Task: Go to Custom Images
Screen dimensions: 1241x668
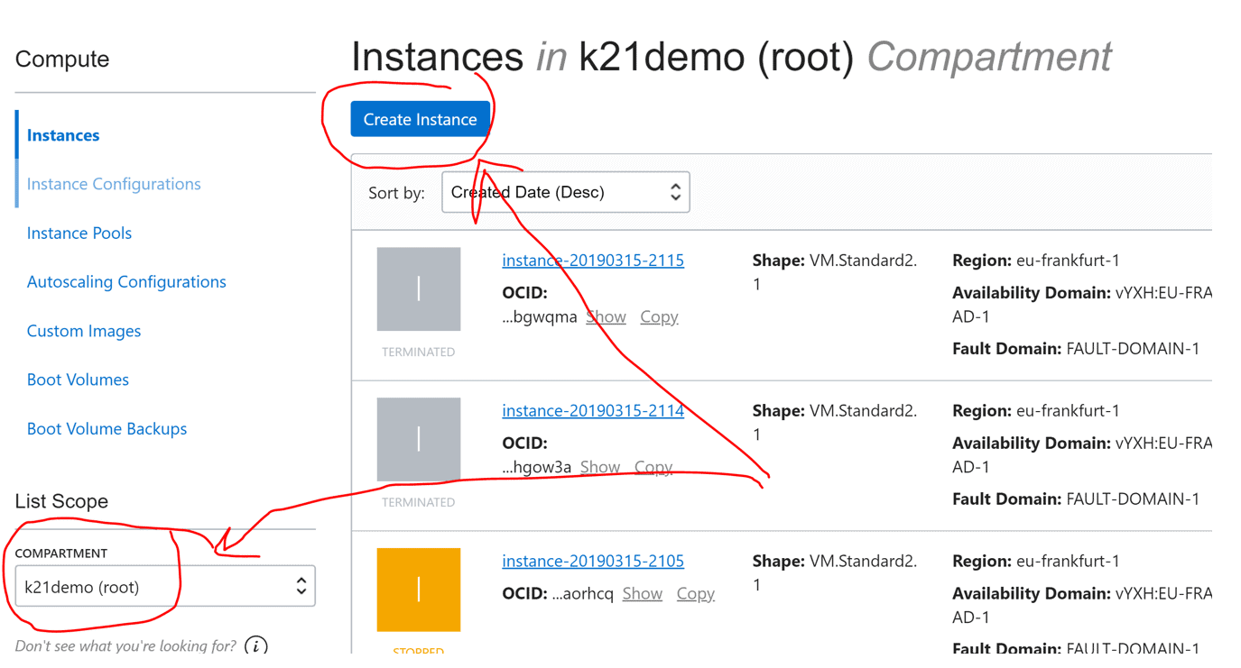Action: (x=83, y=331)
